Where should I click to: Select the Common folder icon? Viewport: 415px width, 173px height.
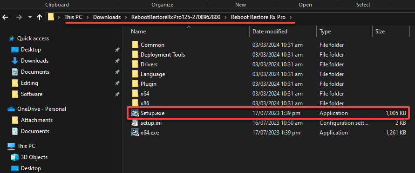click(x=135, y=45)
